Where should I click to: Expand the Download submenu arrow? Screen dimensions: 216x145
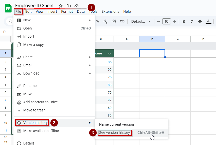click(x=90, y=74)
